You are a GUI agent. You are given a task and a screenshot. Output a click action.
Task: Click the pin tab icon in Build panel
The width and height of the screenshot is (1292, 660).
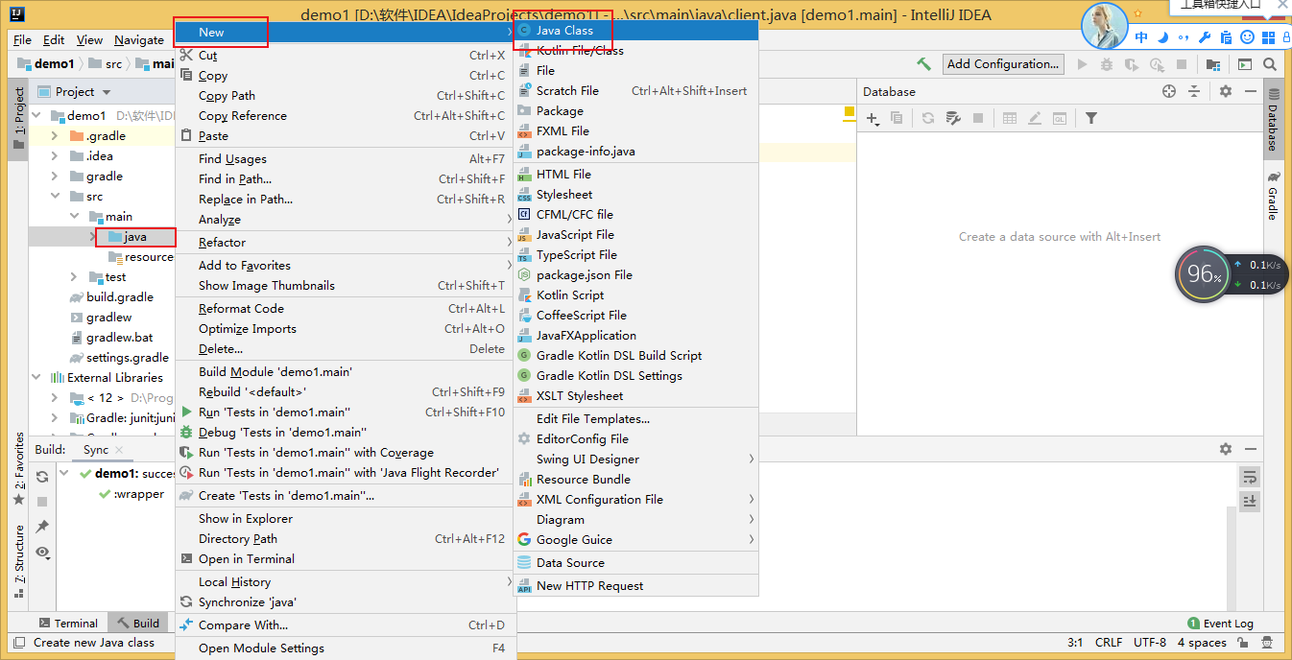click(x=42, y=527)
